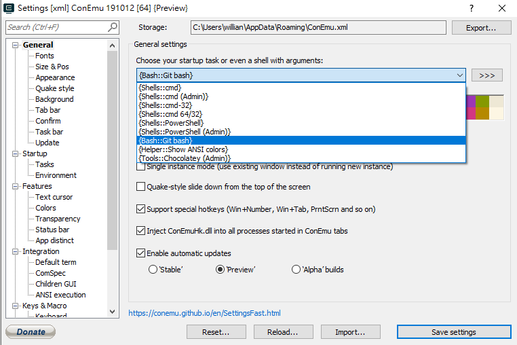Toggle Enable automatic updates checkbox

[x=141, y=253]
